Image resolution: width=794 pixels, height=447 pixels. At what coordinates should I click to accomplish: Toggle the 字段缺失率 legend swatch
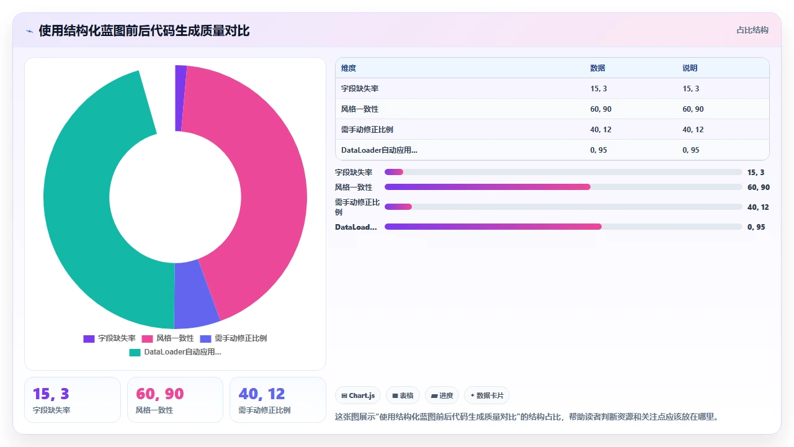pos(89,338)
